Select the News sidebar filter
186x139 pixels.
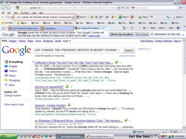(x=12, y=76)
